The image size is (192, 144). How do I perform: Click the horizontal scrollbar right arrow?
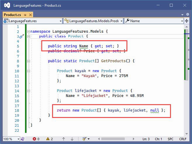point(133,139)
